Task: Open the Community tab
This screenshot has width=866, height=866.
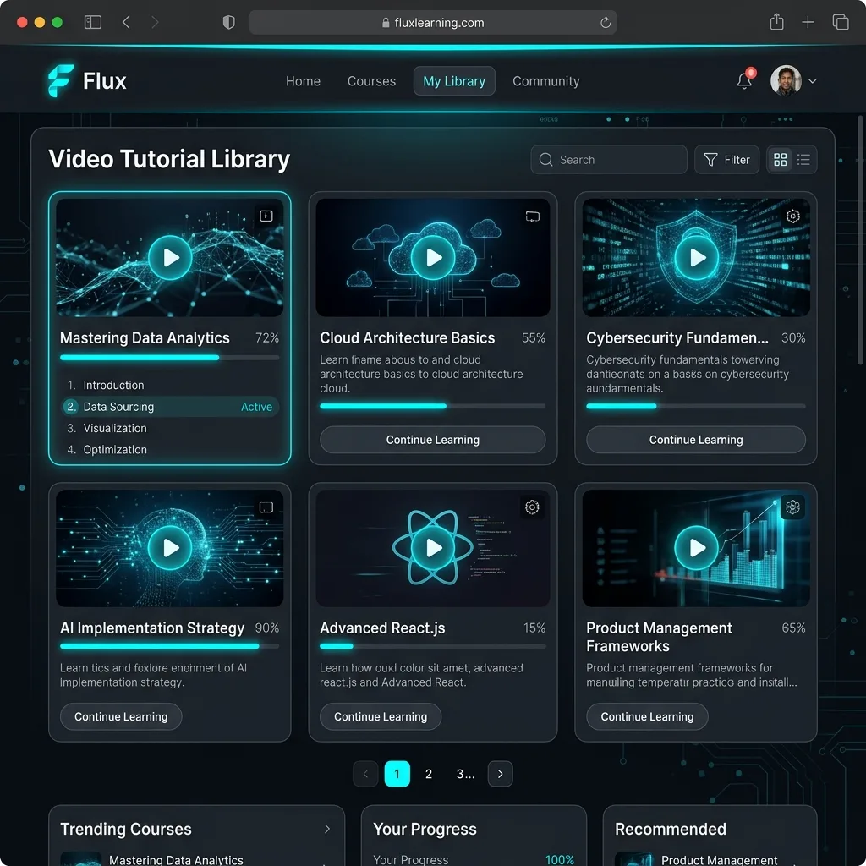Action: (x=545, y=81)
